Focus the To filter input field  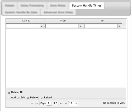pyautogui.click(x=101, y=26)
